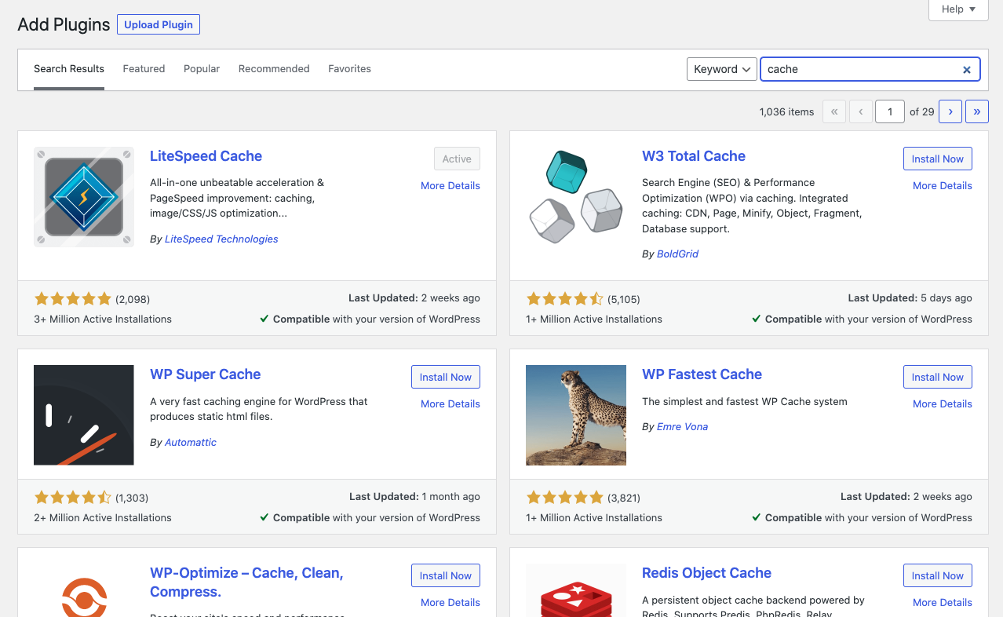Open More Details for Redis Object Cache
Screen dimensions: 1003x617
(943, 603)
